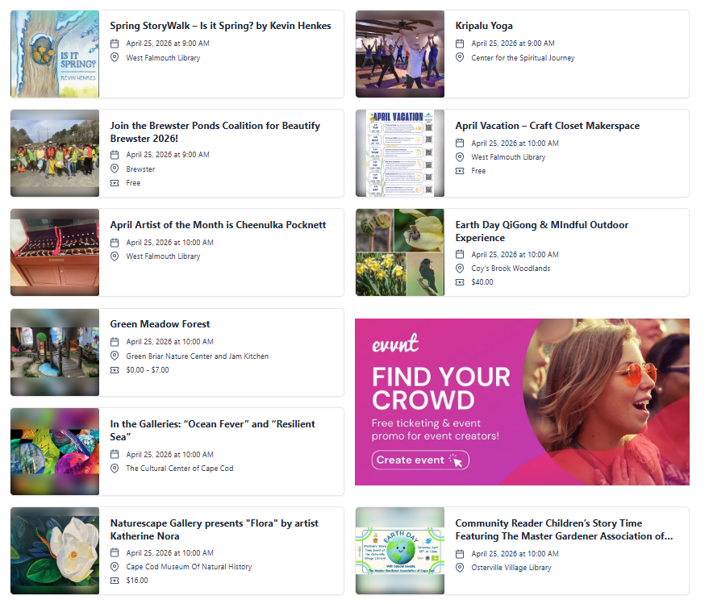Click the evvnt Find Your Crowd banner

pyautogui.click(x=522, y=402)
